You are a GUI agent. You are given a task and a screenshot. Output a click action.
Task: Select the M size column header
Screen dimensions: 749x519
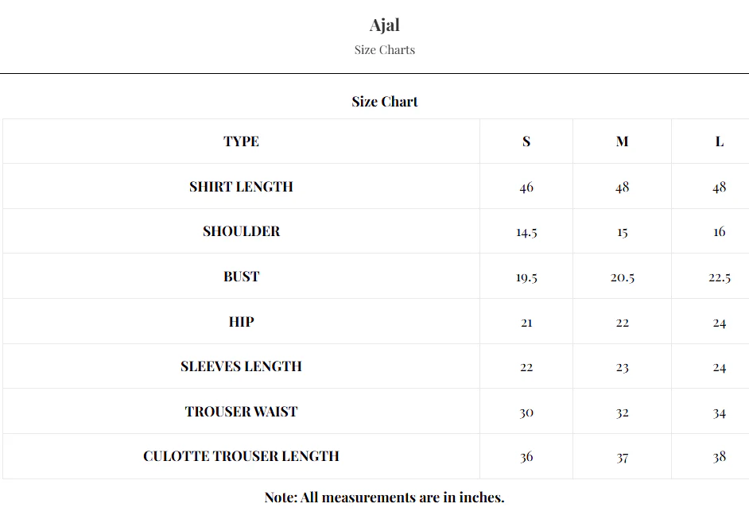click(x=622, y=141)
